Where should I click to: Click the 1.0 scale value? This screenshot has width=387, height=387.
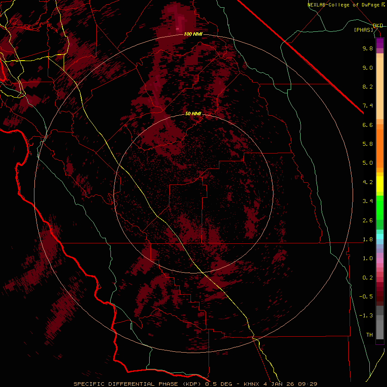tap(368, 258)
